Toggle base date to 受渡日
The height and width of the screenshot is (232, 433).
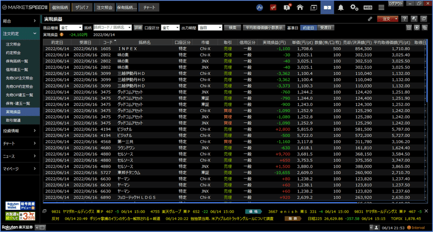tap(326, 28)
